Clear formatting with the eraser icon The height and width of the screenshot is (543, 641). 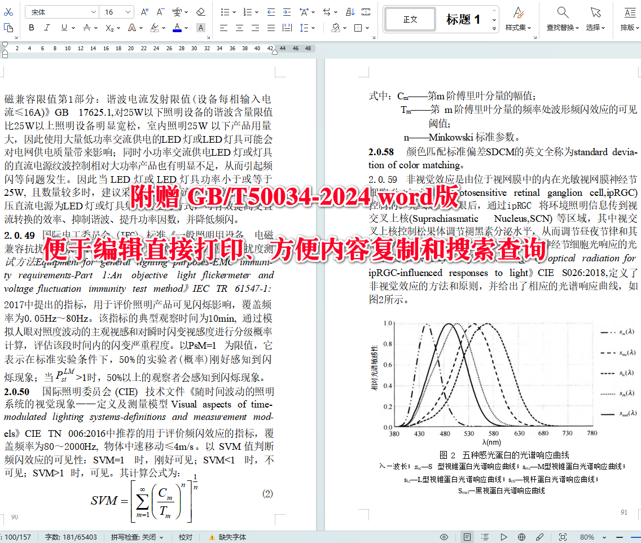click(x=201, y=12)
